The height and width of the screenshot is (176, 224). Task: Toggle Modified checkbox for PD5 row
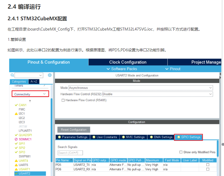[208, 165]
